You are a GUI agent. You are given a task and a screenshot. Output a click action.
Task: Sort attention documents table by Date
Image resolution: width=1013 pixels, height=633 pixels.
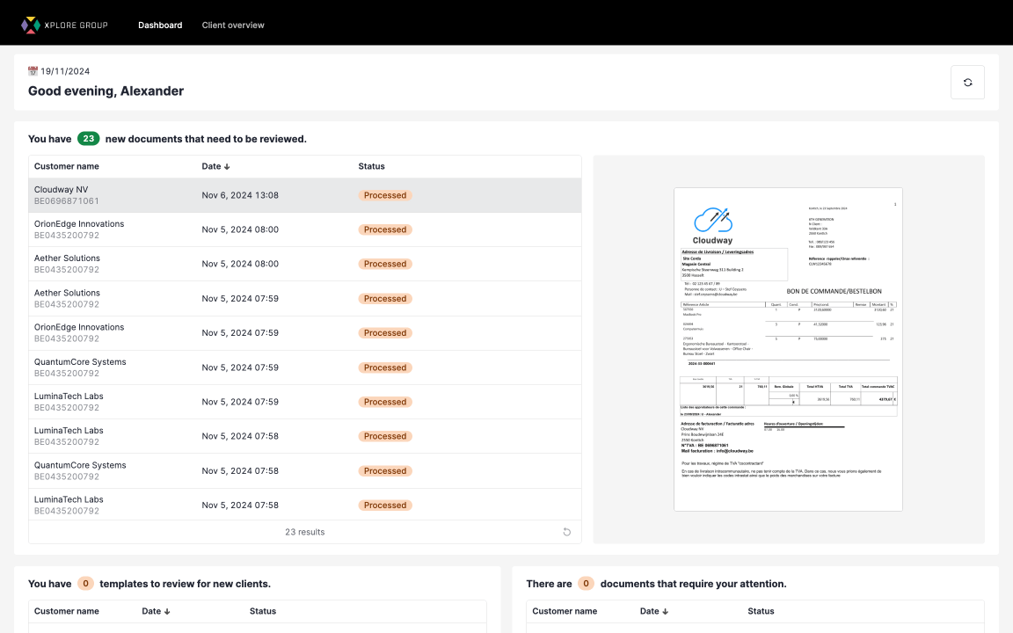point(654,611)
